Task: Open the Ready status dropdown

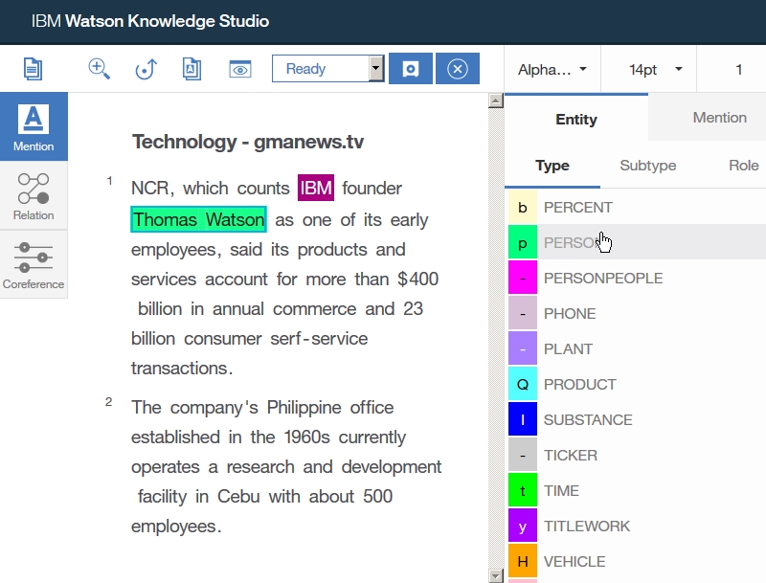Action: point(327,68)
